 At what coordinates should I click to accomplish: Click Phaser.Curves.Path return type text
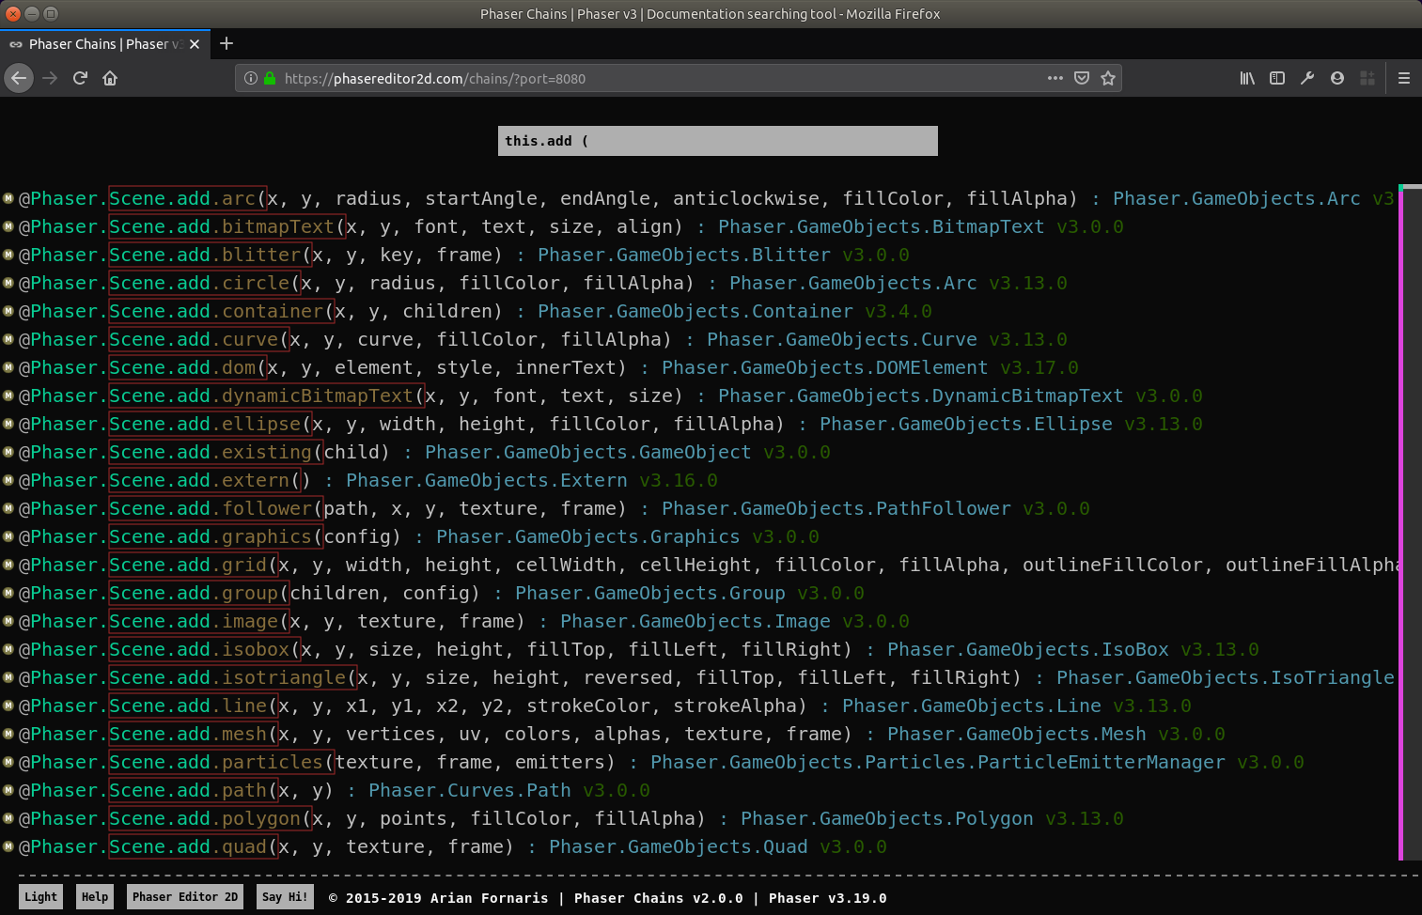[470, 790]
